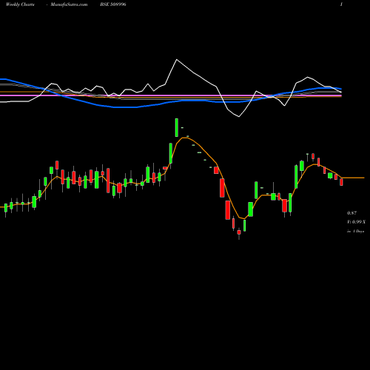Click the 'in 1 Days' text

tap(355, 232)
